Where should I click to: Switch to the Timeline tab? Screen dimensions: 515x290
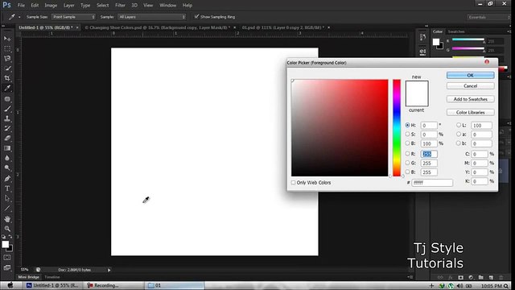[52, 277]
